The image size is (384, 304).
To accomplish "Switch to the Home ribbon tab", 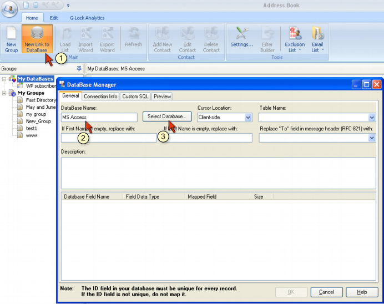I will click(x=32, y=18).
